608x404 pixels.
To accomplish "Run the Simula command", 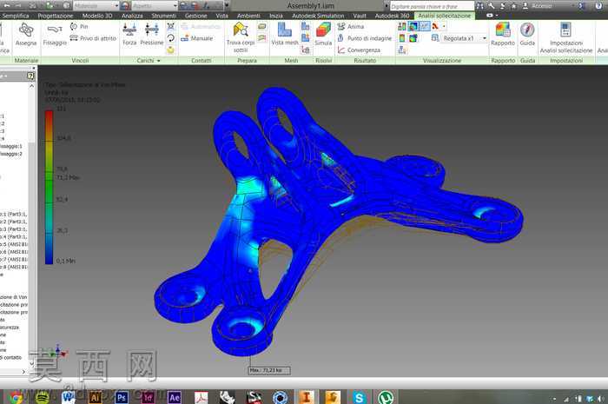I will (x=323, y=34).
